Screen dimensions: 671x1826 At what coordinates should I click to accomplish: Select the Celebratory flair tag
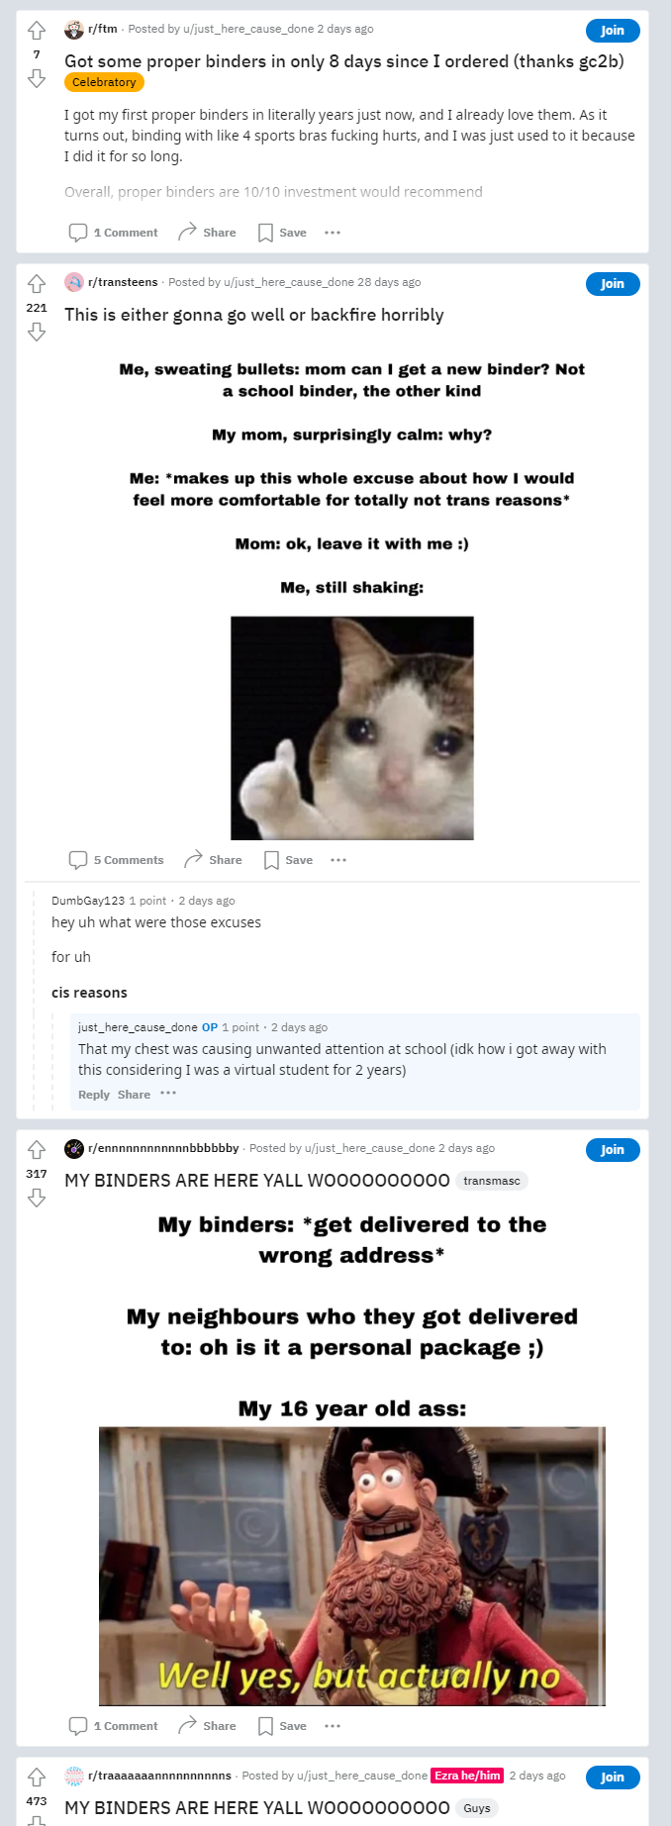[104, 82]
